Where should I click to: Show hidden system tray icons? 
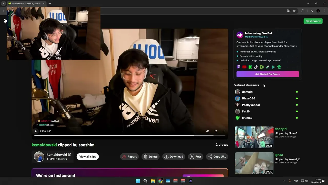(284, 181)
